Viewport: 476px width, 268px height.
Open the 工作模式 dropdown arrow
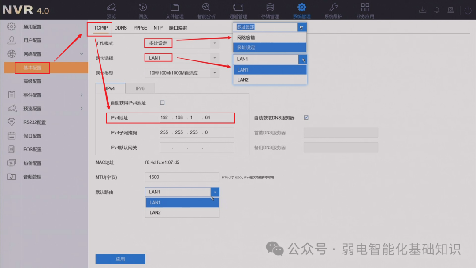[x=215, y=43]
